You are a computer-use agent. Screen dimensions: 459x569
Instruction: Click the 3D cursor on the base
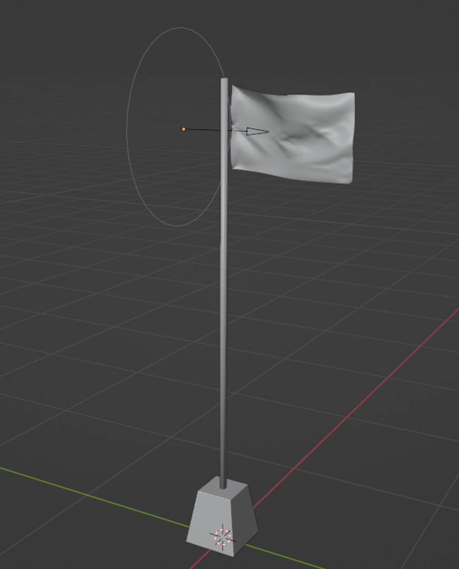tap(222, 537)
